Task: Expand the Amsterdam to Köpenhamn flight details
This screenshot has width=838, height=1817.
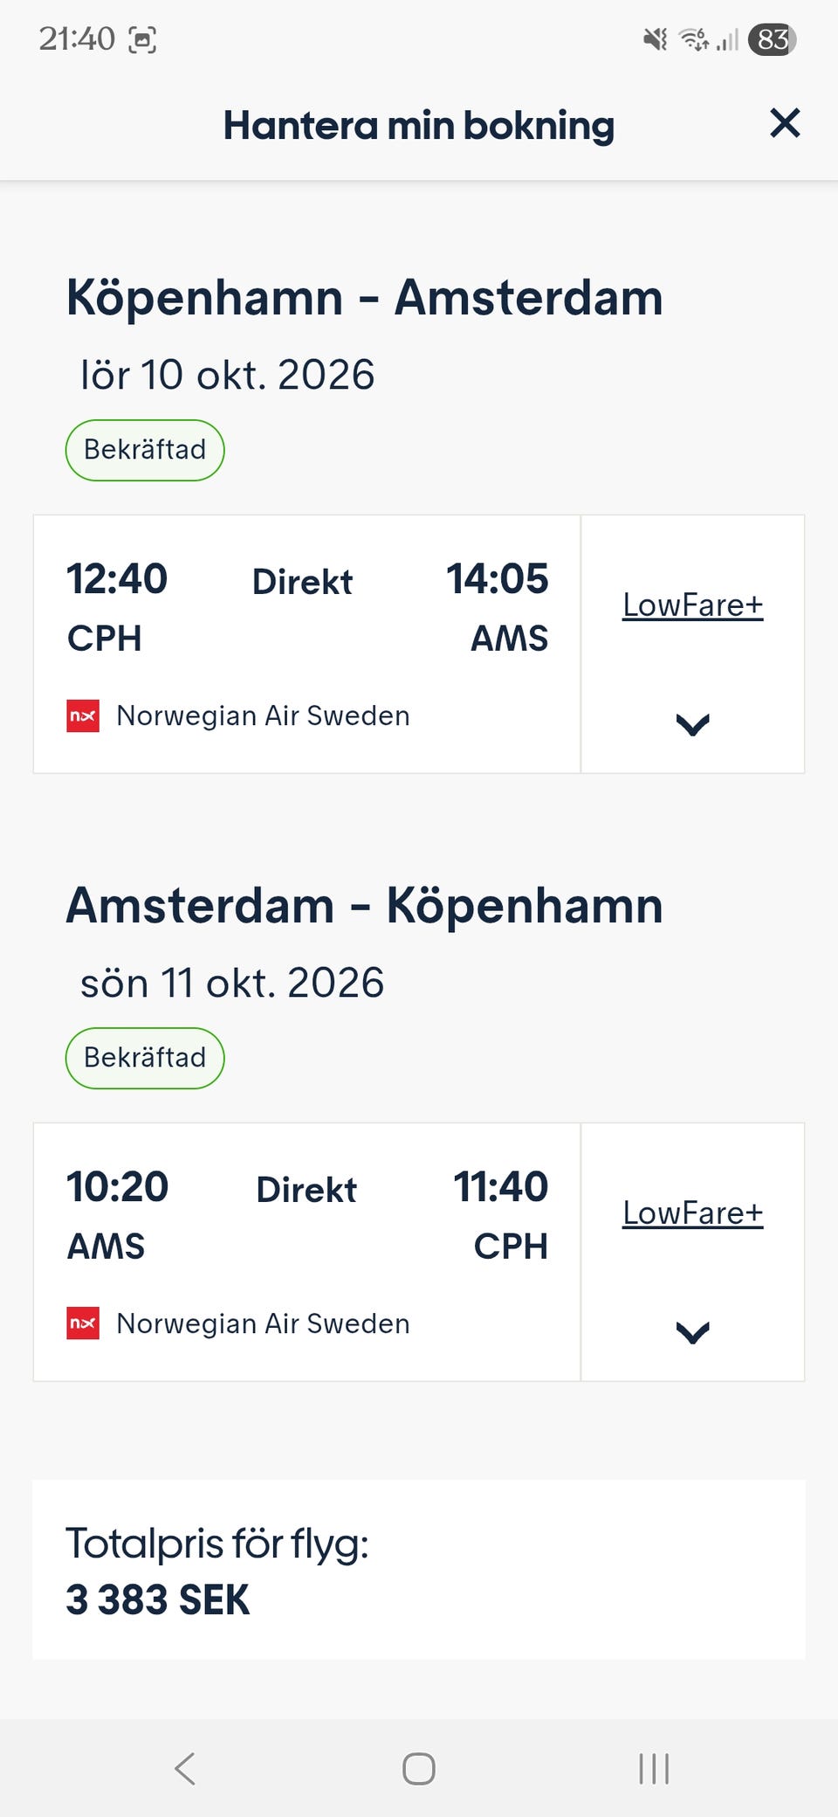Action: [692, 1332]
